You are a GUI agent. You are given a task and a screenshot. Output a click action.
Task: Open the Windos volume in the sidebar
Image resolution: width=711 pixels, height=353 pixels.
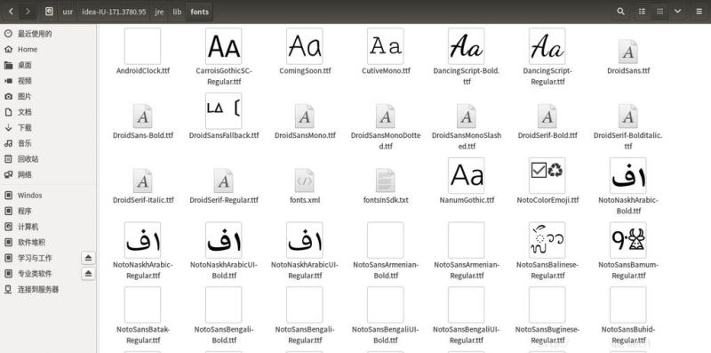(29, 195)
